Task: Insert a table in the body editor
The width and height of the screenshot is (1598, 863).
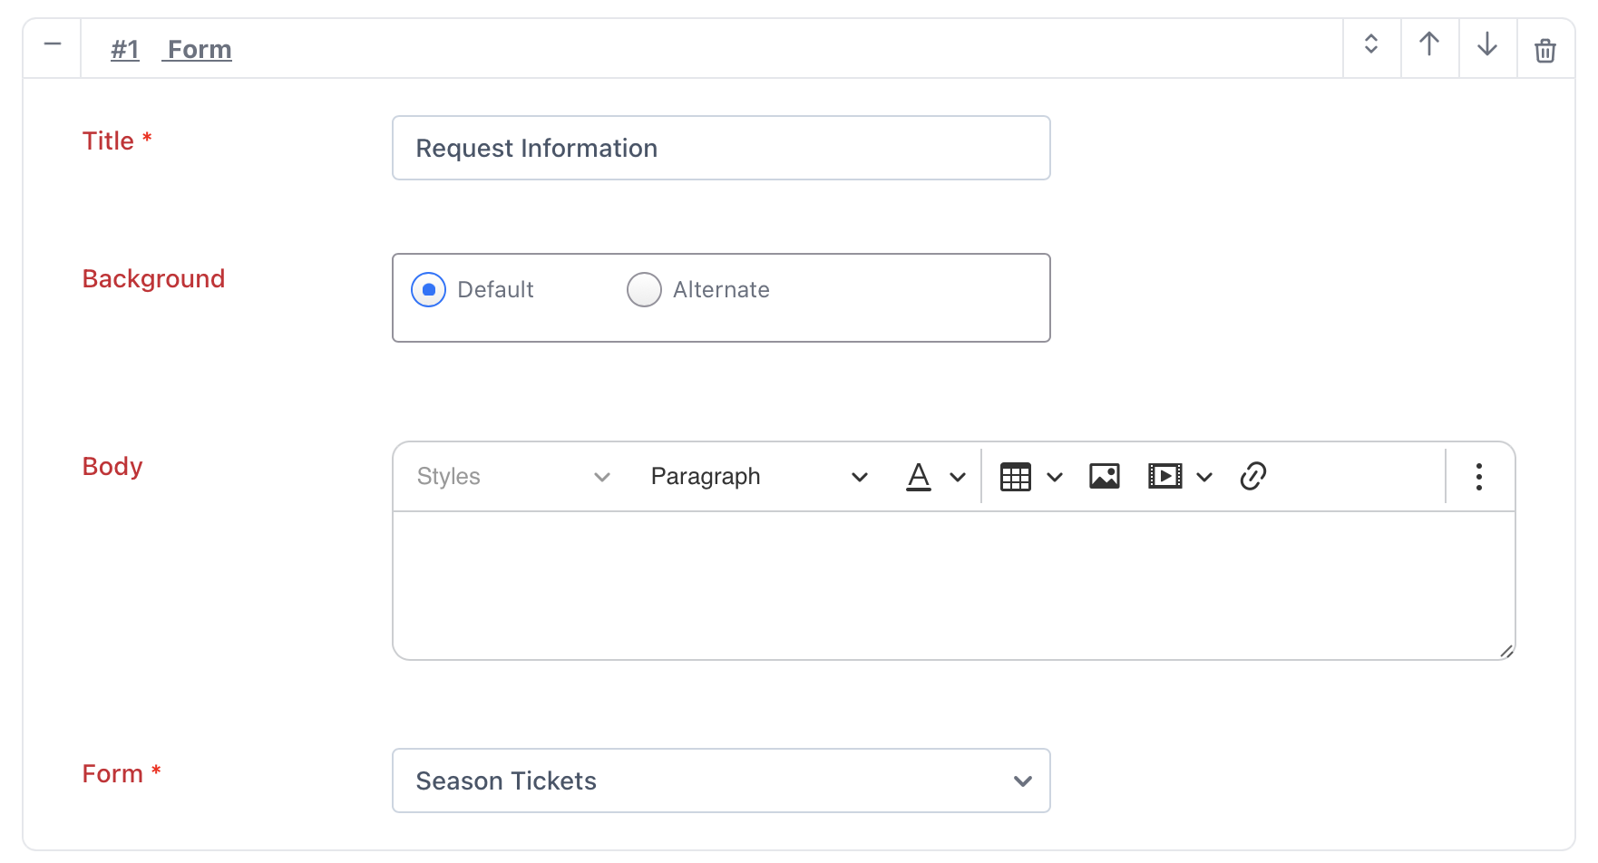Action: (x=1015, y=477)
